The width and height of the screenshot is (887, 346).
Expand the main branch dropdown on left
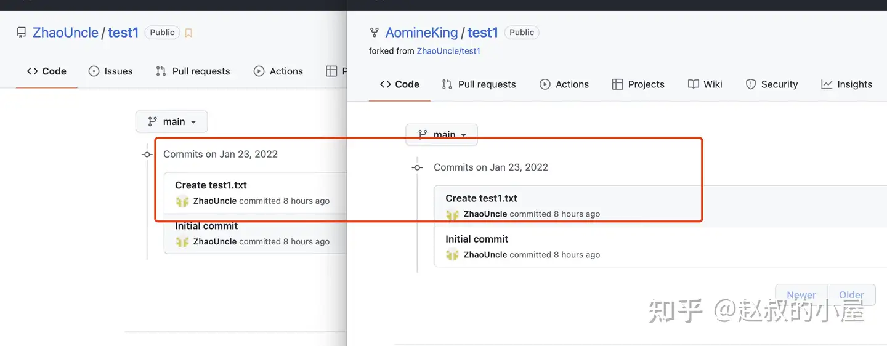pos(172,122)
